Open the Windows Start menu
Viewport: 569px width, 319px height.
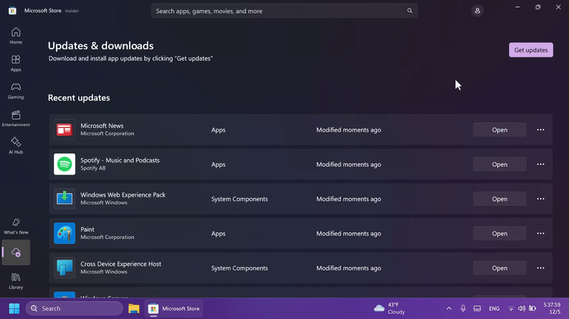point(14,309)
